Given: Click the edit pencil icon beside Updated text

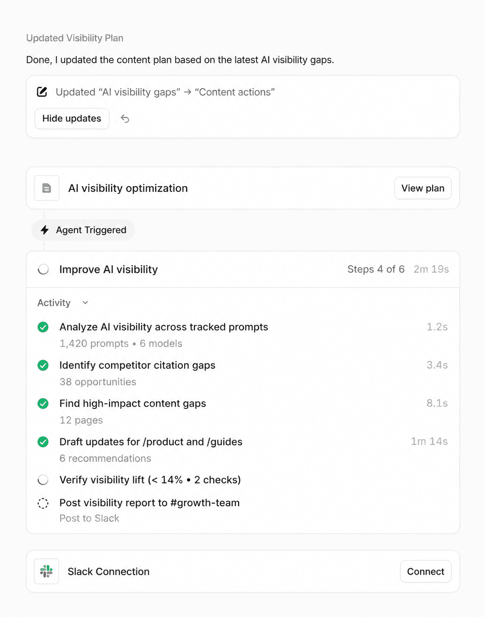Looking at the screenshot, I should tap(42, 92).
